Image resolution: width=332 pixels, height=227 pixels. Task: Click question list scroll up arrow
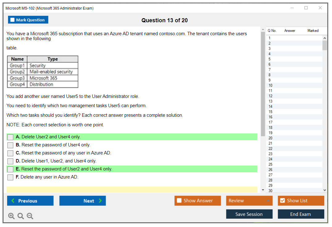click(x=325, y=38)
